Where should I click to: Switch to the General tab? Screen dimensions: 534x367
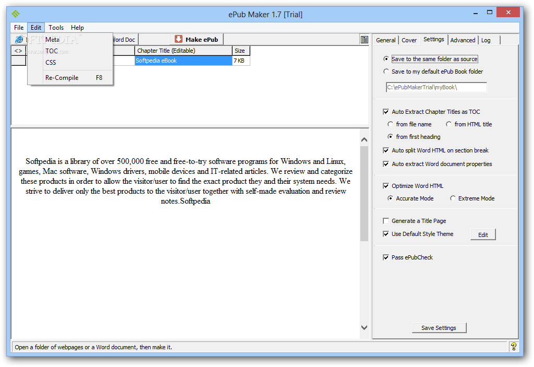pyautogui.click(x=385, y=40)
